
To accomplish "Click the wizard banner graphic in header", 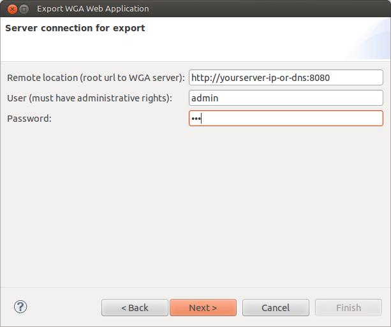I will [x=369, y=39].
